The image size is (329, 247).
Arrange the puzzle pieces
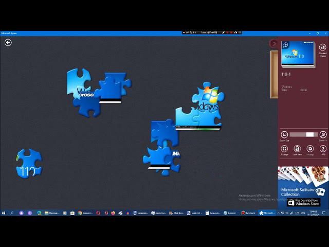point(284,149)
